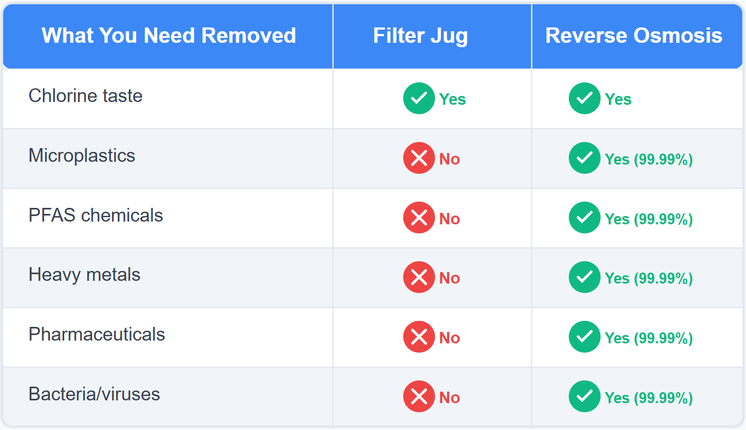Click the green checkmark for Pharmaceuticals
The height and width of the screenshot is (430, 746).
(584, 337)
